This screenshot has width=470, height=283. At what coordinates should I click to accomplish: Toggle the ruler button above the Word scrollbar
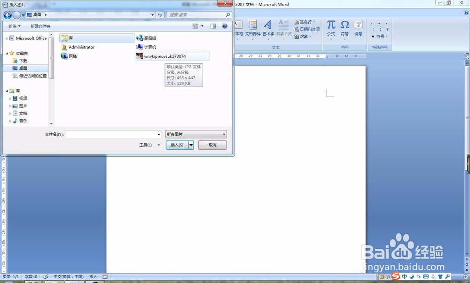pyautogui.click(x=467, y=56)
